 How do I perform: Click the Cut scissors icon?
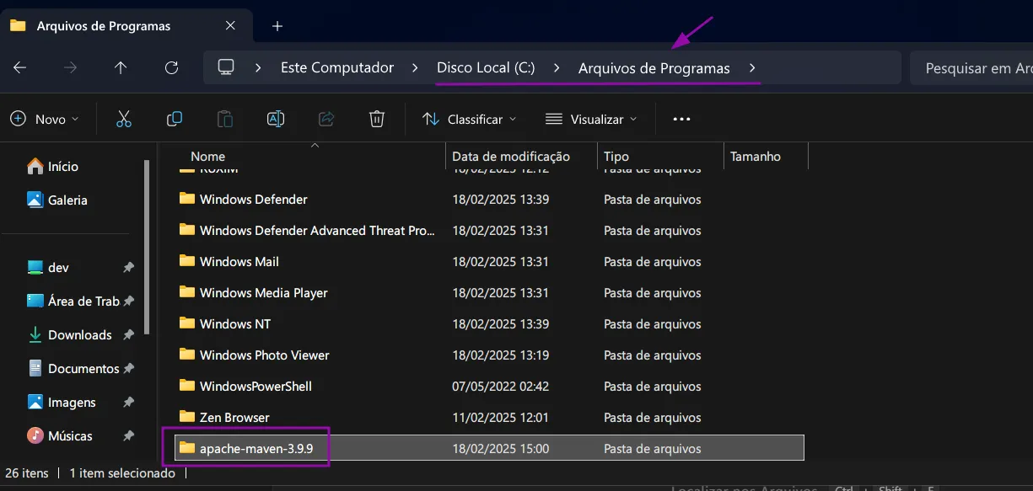coord(124,120)
